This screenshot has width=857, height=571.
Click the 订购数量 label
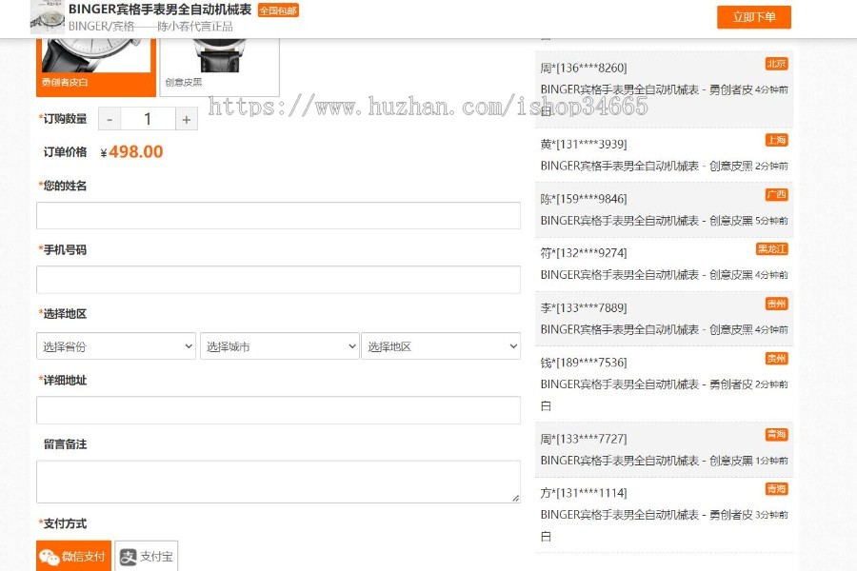click(x=63, y=119)
